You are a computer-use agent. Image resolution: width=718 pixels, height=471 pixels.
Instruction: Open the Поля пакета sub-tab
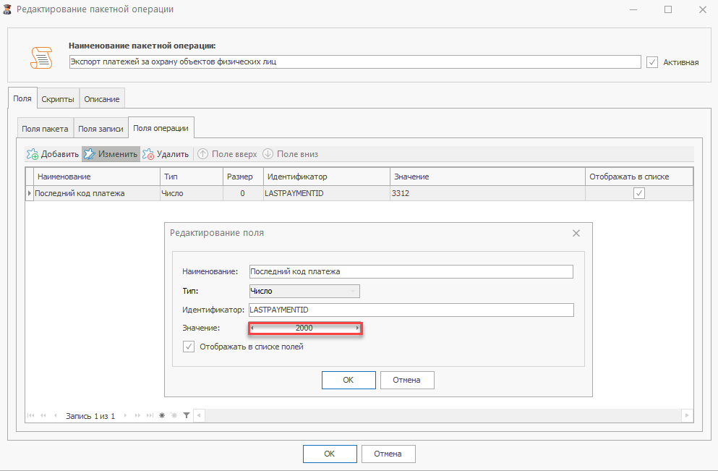[45, 129]
